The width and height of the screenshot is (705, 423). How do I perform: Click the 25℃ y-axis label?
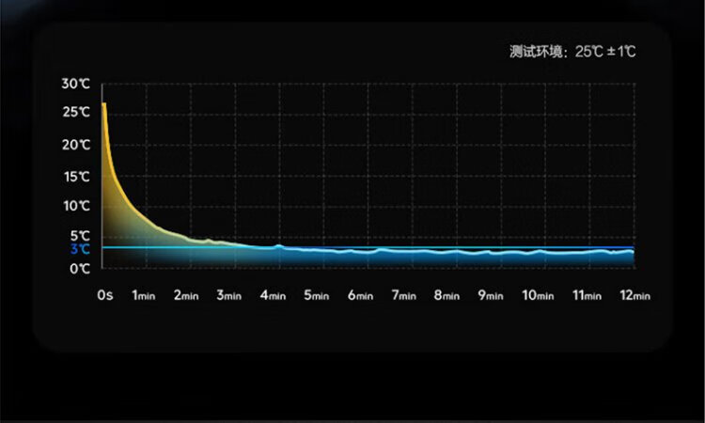point(75,113)
